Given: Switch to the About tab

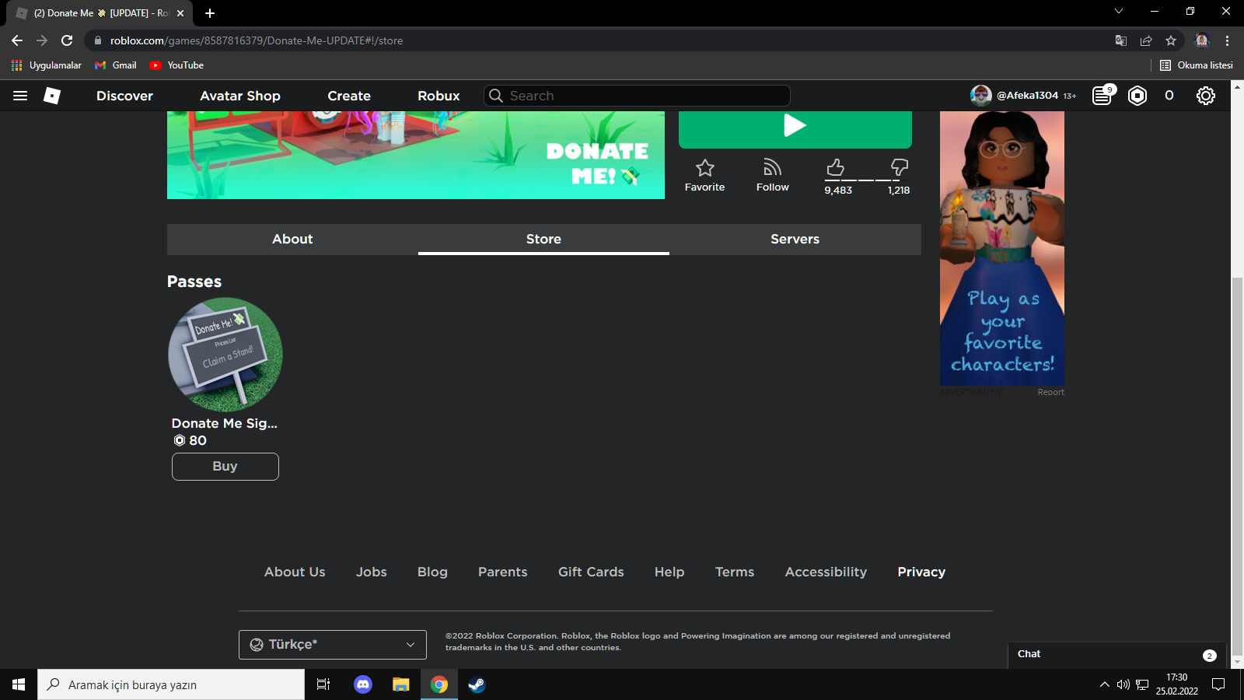Looking at the screenshot, I should (x=292, y=240).
